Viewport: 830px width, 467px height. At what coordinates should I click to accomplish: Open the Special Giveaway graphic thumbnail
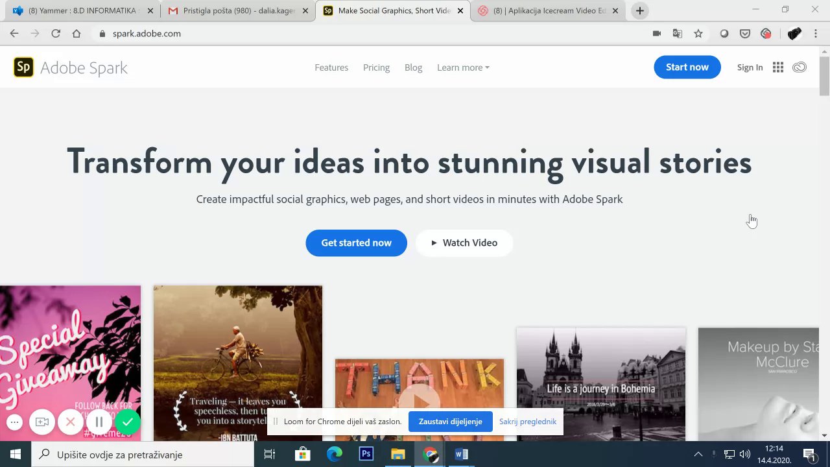70,363
